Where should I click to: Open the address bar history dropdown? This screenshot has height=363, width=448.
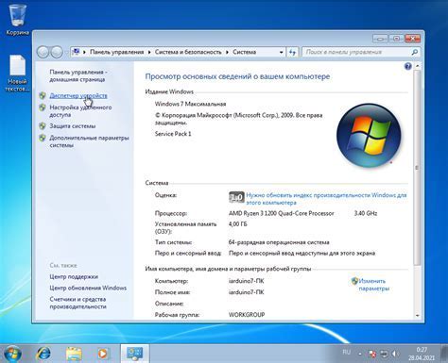point(281,52)
